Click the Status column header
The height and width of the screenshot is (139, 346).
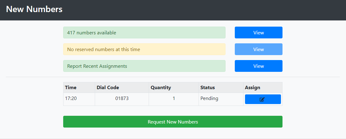[221, 88]
